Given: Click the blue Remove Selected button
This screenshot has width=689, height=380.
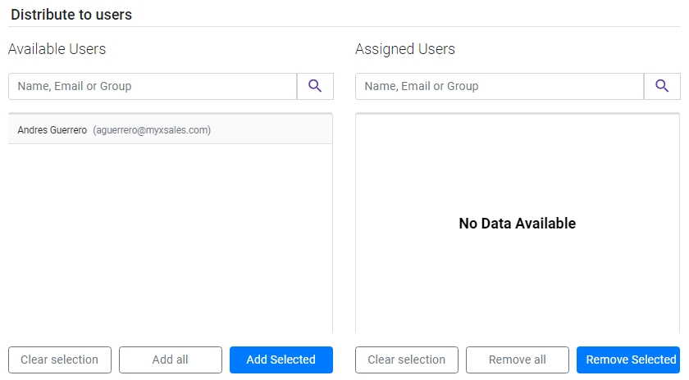Looking at the screenshot, I should coord(628,360).
